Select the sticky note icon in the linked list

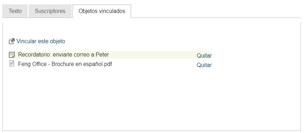click(x=12, y=55)
